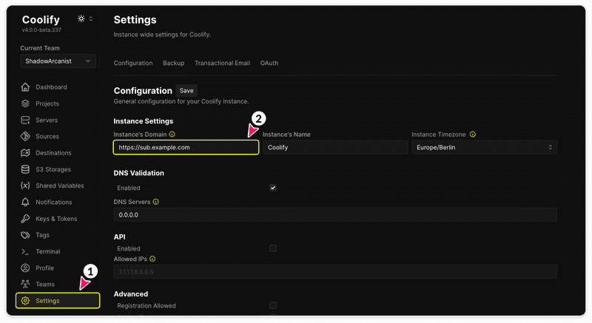Image resolution: width=592 pixels, height=323 pixels.
Task: Open the Current Team ShadowArcanist dropdown
Action: [58, 61]
